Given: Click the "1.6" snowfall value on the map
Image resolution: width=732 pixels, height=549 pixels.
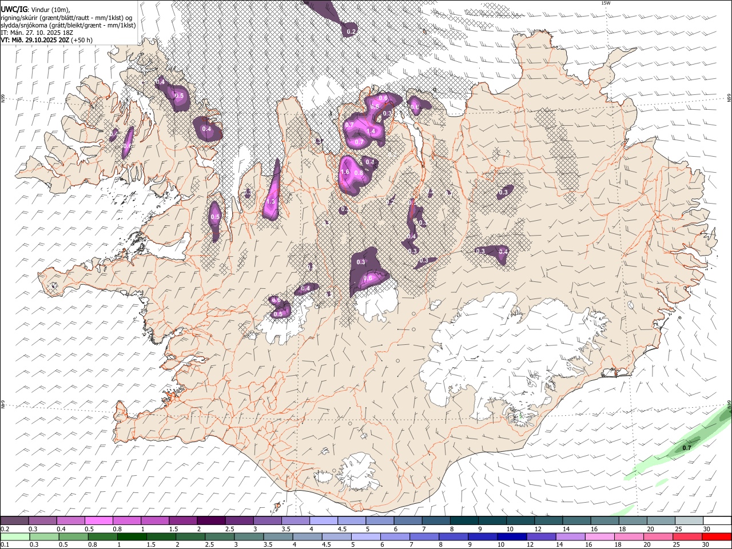Looking at the screenshot, I should (345, 172).
